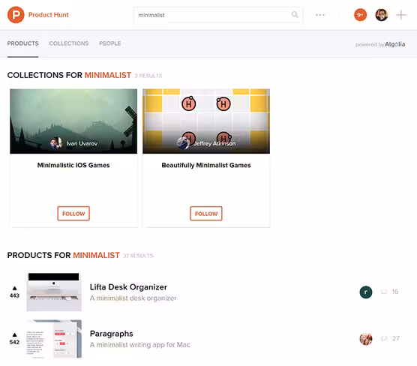Follow the Beautifully Minimalist Games collection
Viewport: 417px width, 366px height.
206,214
